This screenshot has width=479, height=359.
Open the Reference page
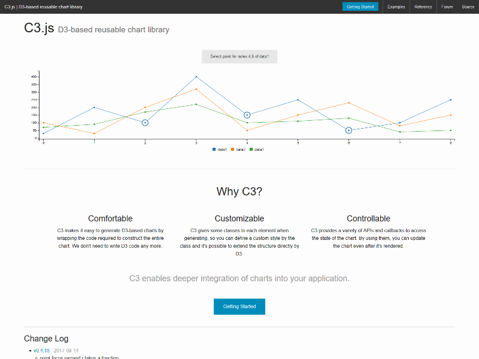pyautogui.click(x=423, y=7)
